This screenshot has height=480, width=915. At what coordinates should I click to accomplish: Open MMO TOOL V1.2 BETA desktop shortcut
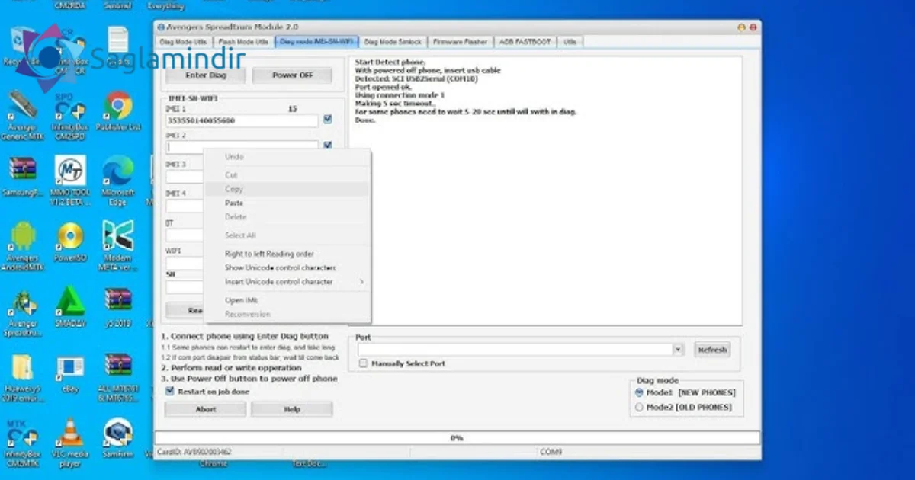click(x=71, y=181)
